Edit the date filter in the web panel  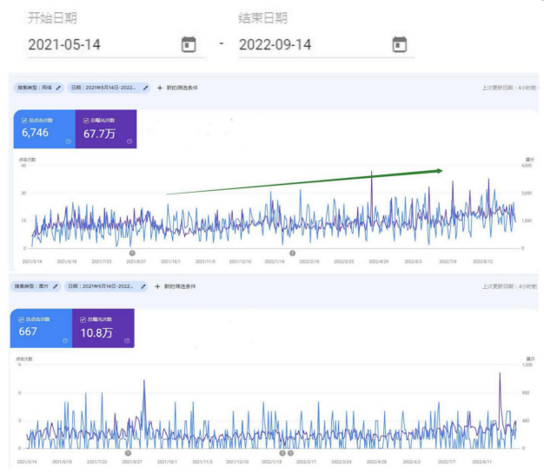(146, 88)
